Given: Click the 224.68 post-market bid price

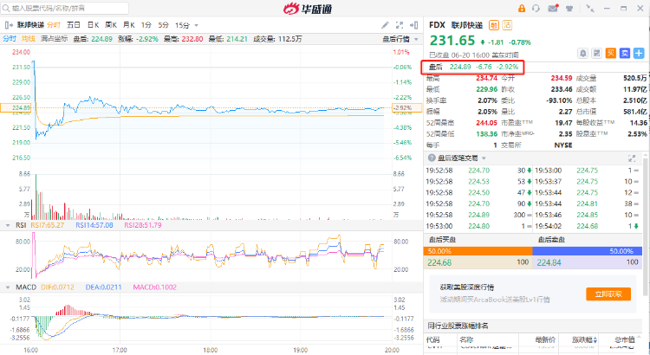Looking at the screenshot, I should (439, 262).
